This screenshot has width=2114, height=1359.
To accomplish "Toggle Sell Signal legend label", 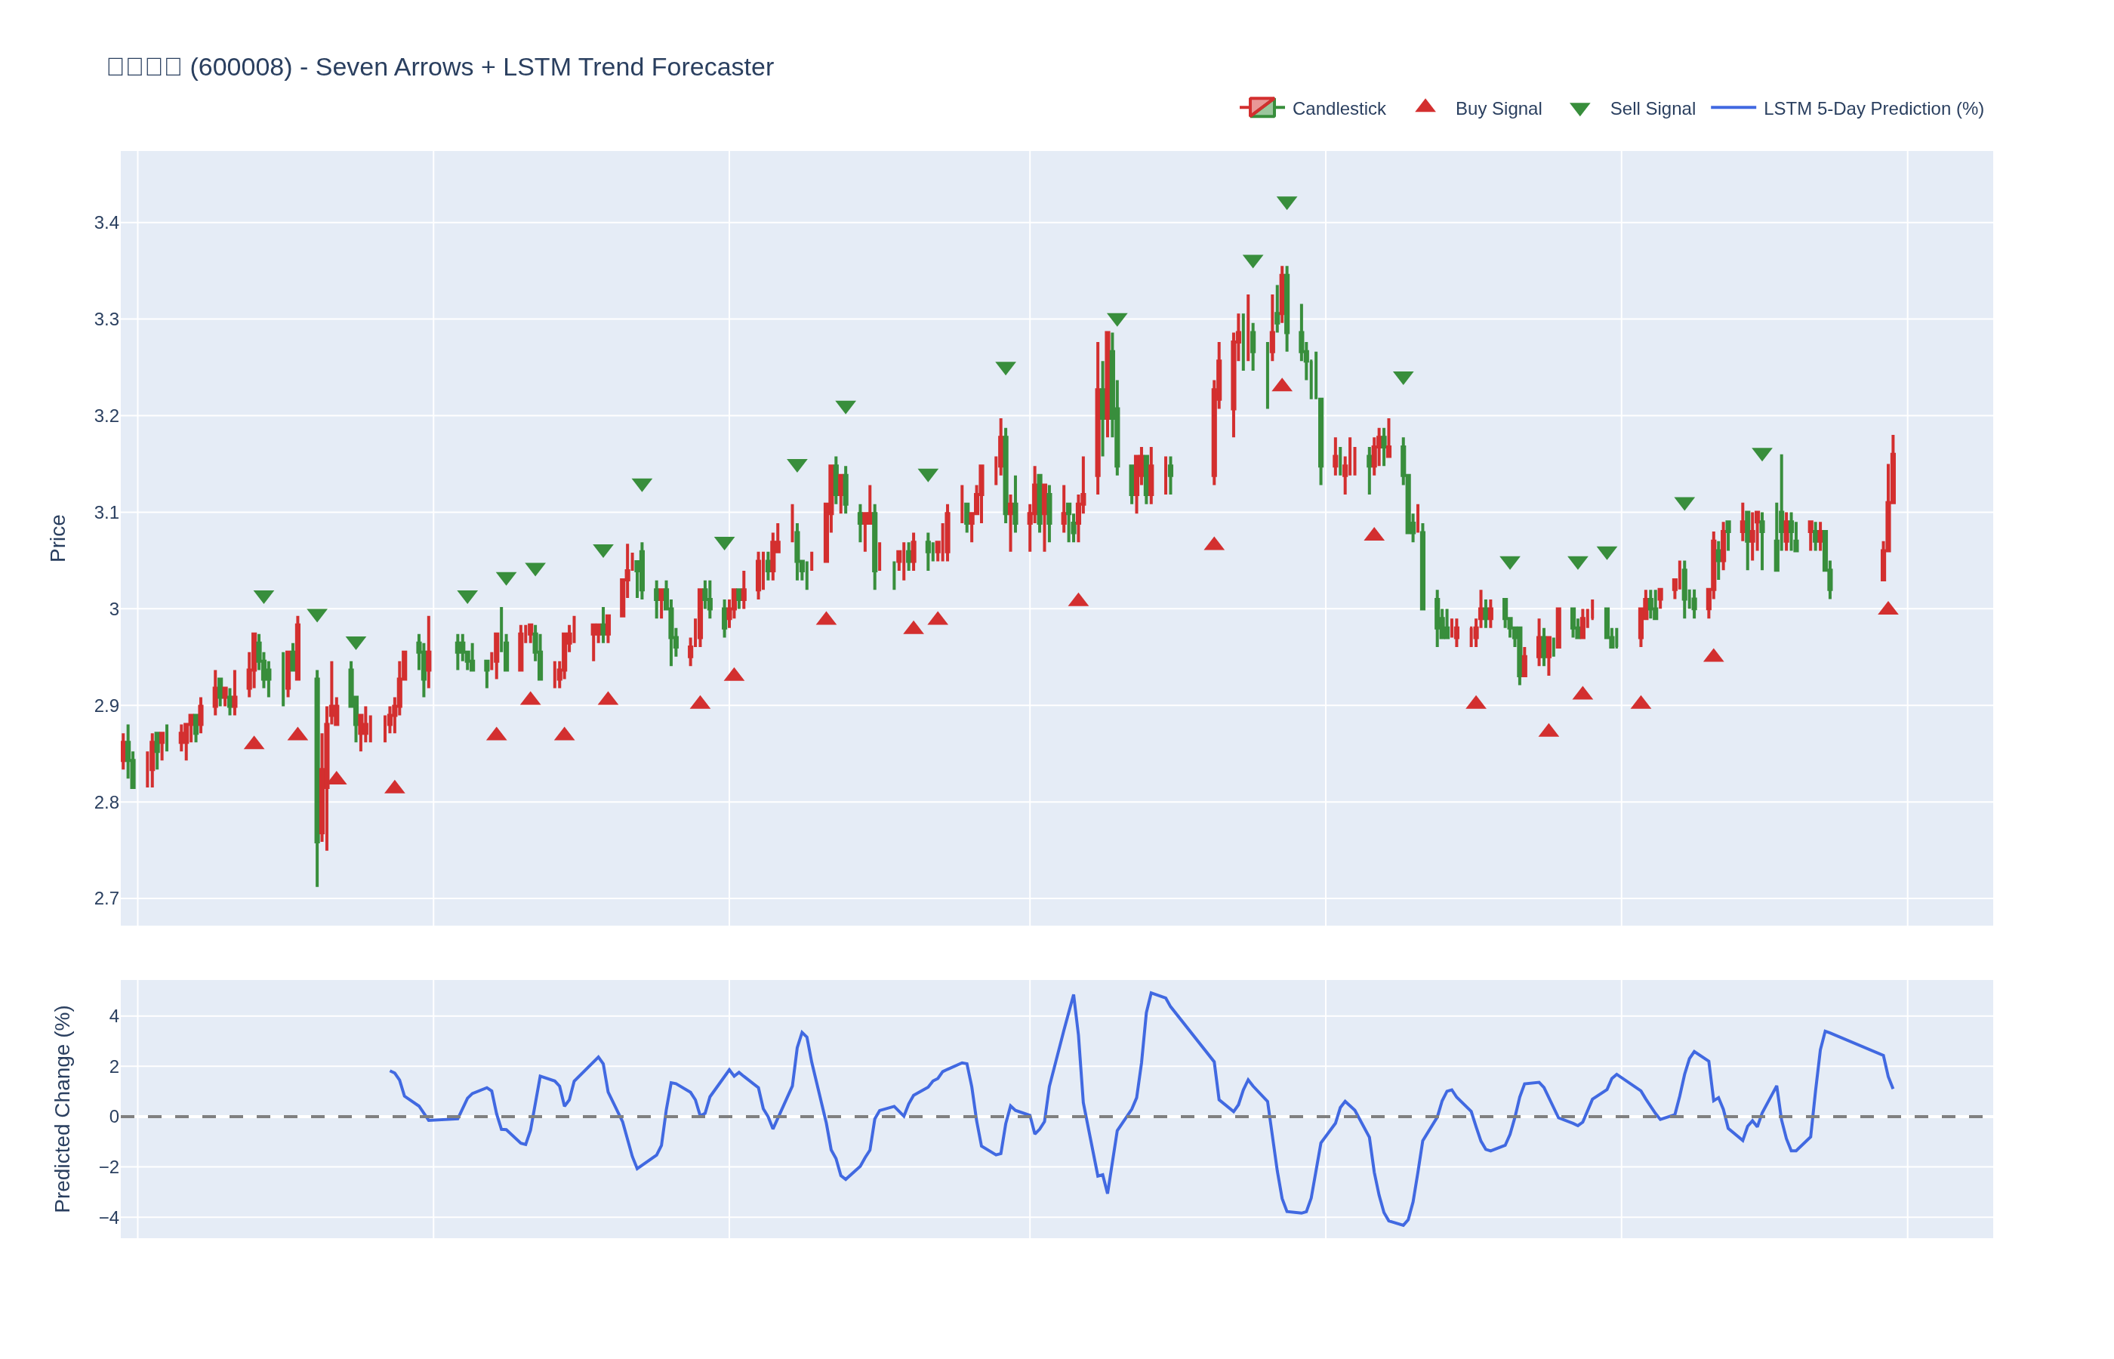I will click(x=1653, y=109).
